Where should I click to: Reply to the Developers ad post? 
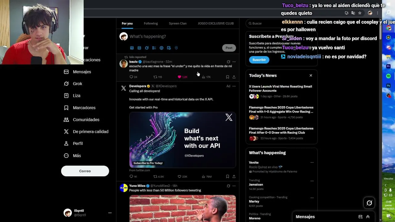[133, 176]
